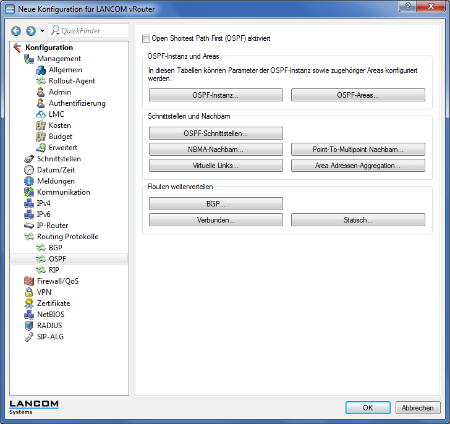Click the OSPF-Schnittstellen button
This screenshot has width=450, height=424.
(x=216, y=134)
